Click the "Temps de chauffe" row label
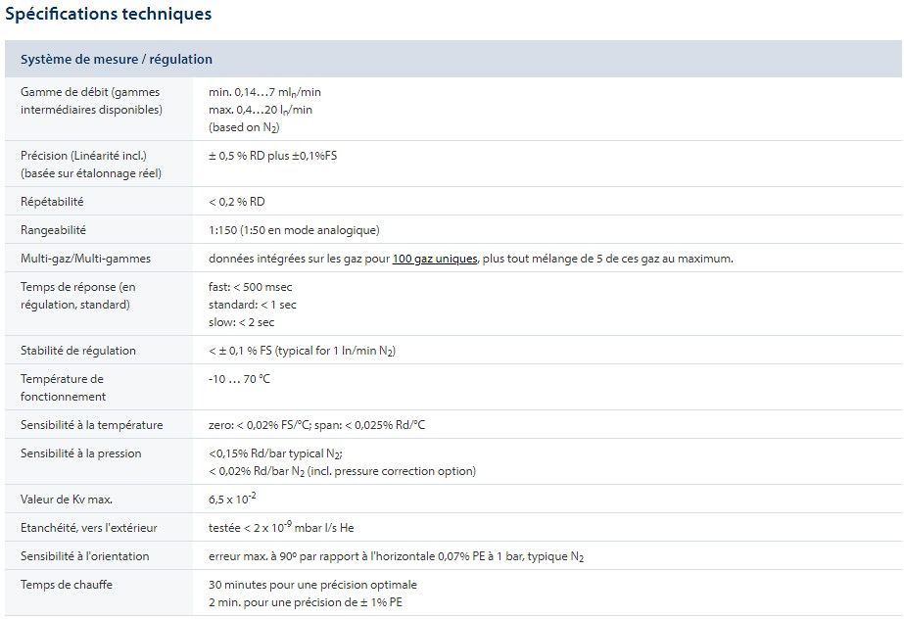The width and height of the screenshot is (904, 619). (66, 585)
